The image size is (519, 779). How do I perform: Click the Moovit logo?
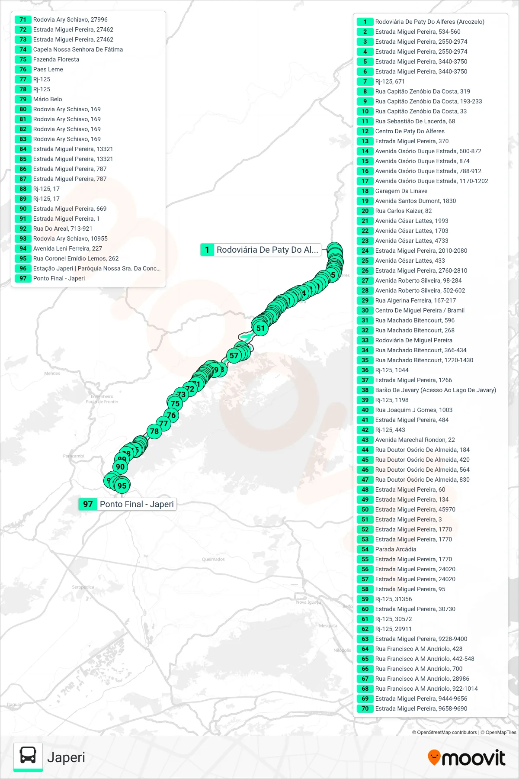[x=466, y=758]
